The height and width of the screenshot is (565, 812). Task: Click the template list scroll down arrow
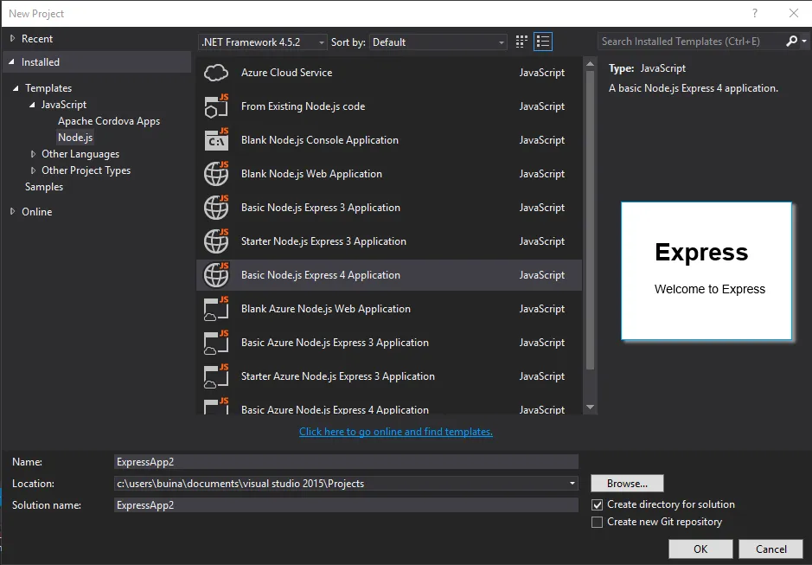590,408
